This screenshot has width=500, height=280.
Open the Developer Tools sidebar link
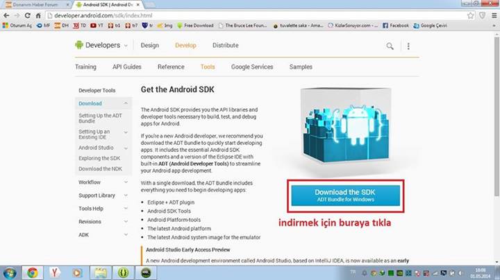tap(97, 90)
